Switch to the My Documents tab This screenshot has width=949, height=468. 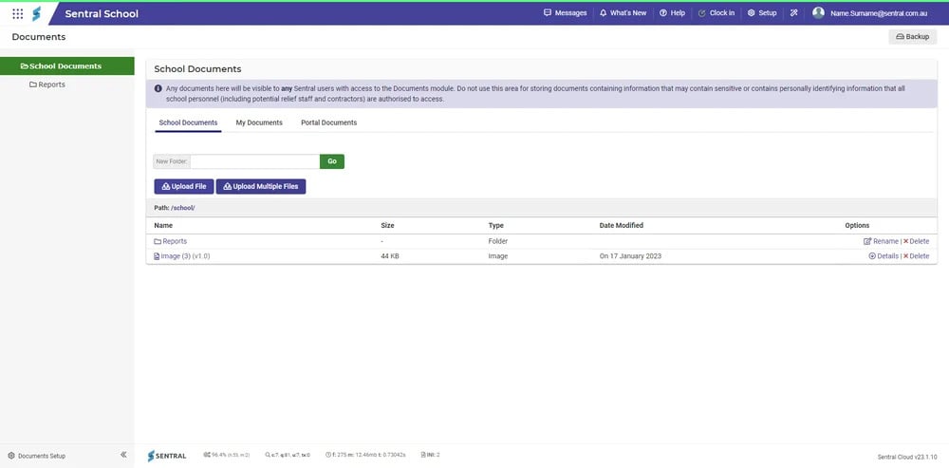tap(259, 122)
